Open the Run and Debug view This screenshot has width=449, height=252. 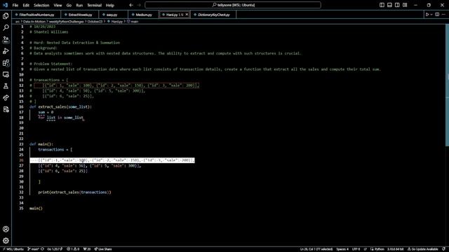pos(6,51)
